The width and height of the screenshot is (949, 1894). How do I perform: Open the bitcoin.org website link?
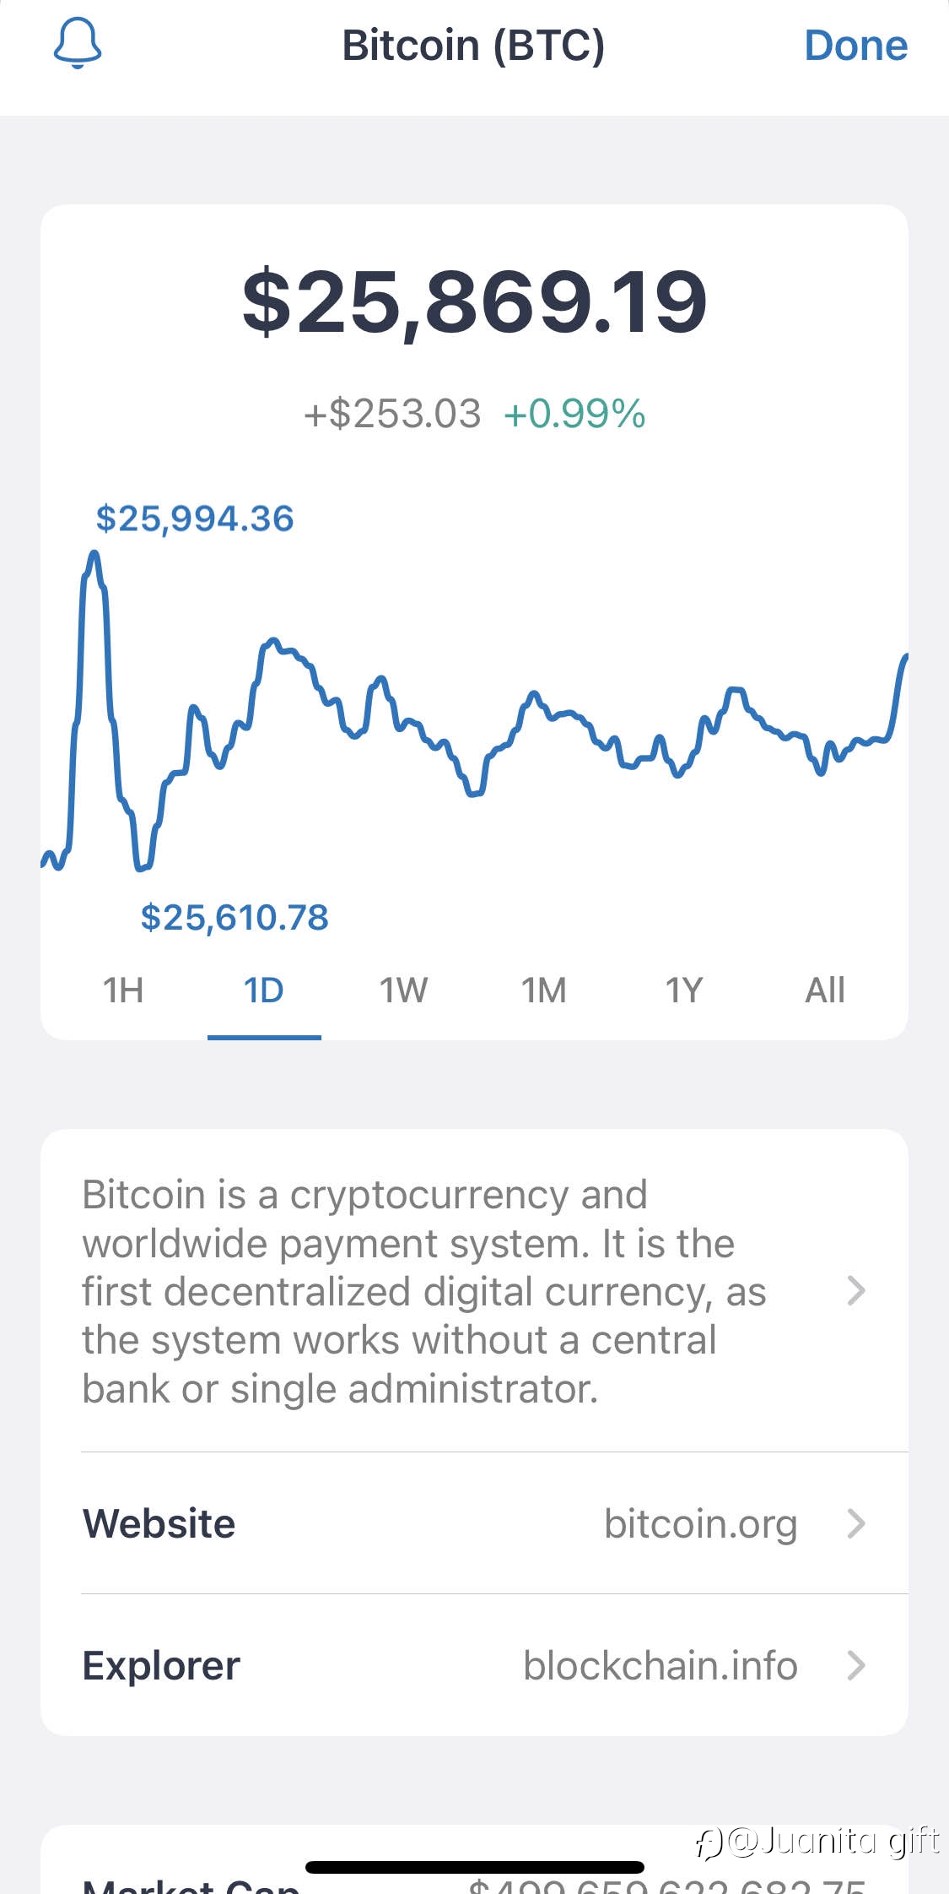(700, 1524)
